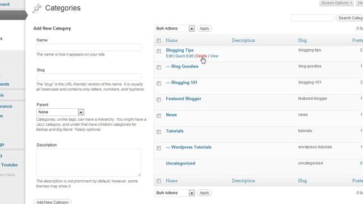This screenshot has height=204, width=363.
Task: Sort by top Description column header
Action: click(243, 40)
